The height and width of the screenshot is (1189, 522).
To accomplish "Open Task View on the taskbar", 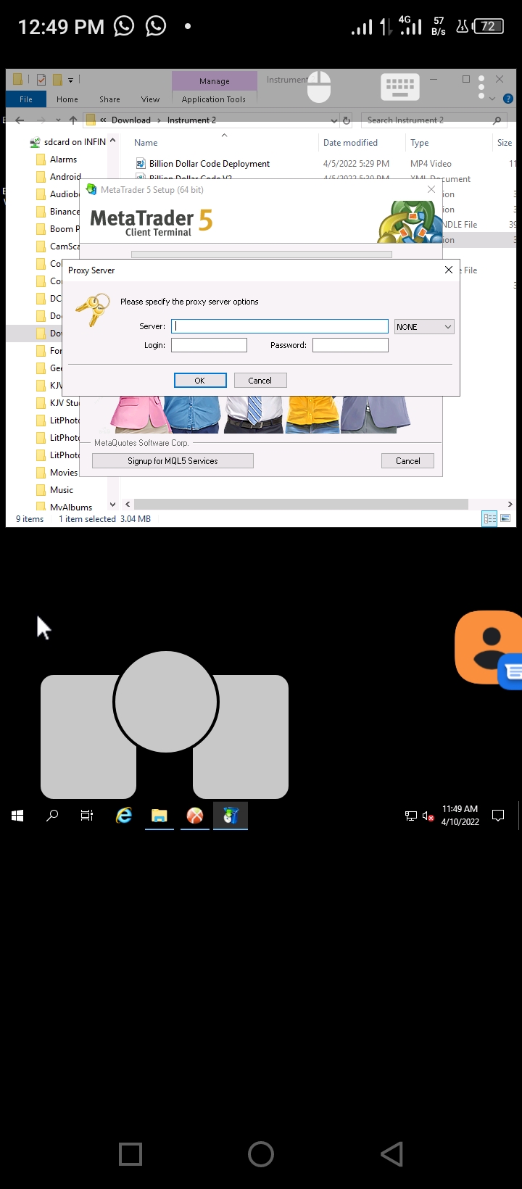I will click(87, 816).
